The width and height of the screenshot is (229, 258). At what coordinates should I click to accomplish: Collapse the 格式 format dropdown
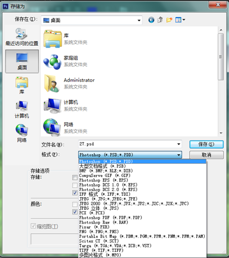[178, 155]
